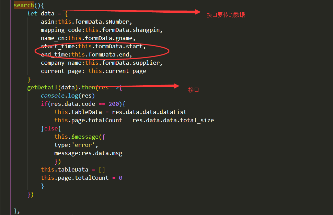
Task: Select the asin:this.formData.sNumber line
Action: [87, 22]
